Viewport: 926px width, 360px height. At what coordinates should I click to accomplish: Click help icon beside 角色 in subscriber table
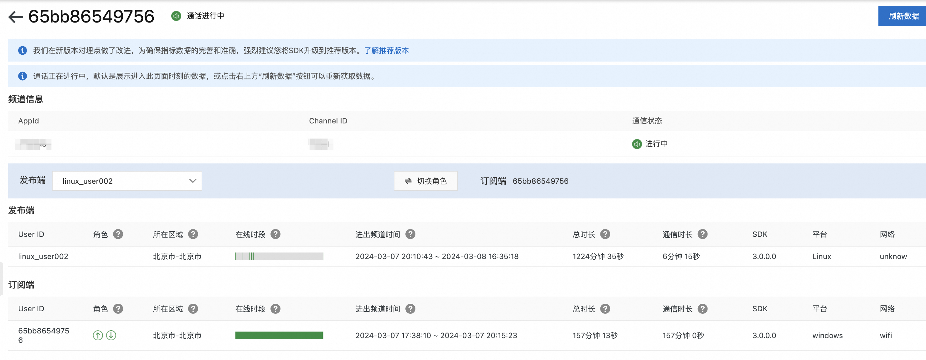tap(118, 309)
